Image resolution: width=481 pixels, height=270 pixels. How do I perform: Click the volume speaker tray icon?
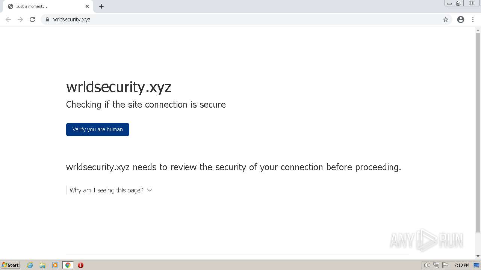tap(427, 265)
